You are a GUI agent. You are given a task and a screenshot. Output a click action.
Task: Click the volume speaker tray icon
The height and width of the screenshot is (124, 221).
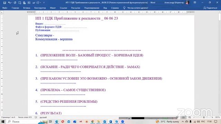(x=198, y=122)
